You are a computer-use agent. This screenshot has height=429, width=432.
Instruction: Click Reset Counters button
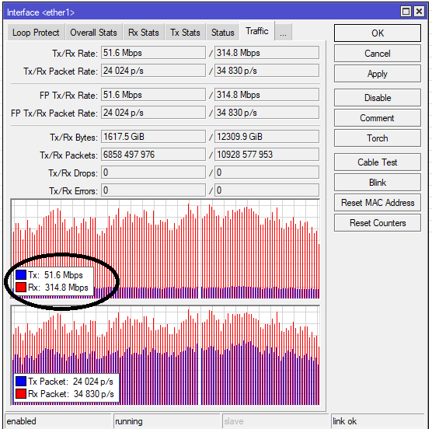(378, 222)
